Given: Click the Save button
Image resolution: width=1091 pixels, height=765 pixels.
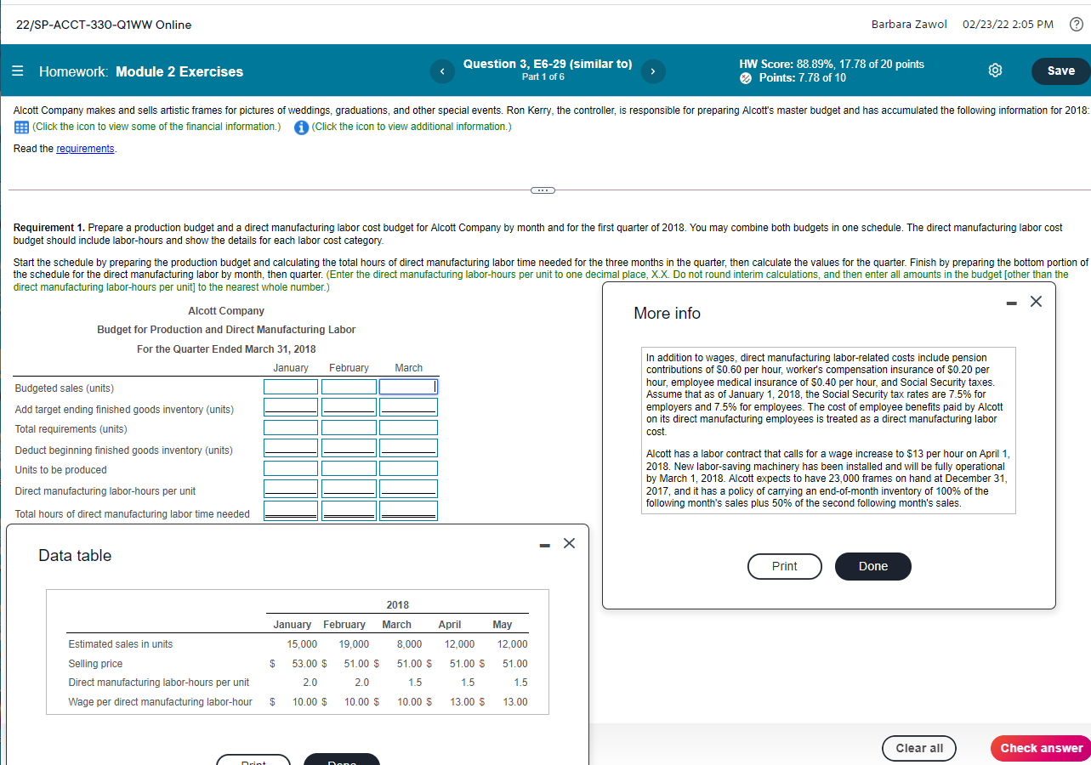Looking at the screenshot, I should click(x=1060, y=71).
